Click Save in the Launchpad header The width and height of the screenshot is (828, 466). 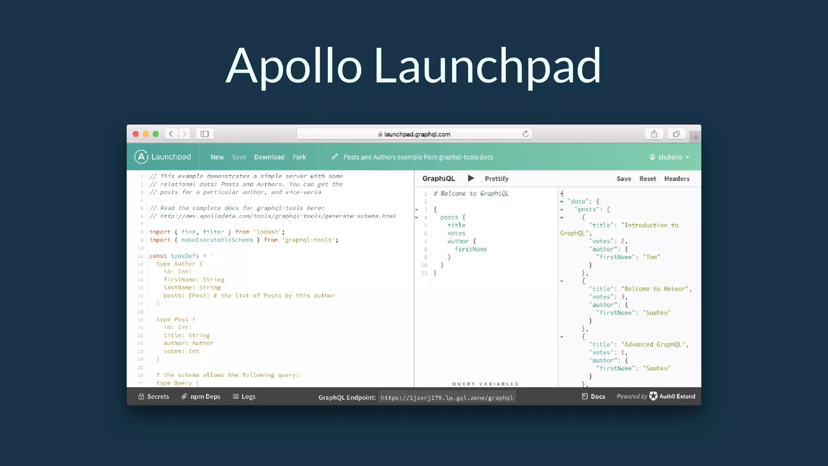(239, 157)
